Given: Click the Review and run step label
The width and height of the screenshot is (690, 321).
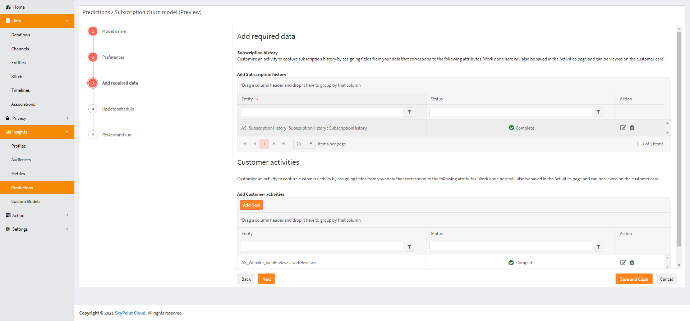Looking at the screenshot, I should coord(117,135).
